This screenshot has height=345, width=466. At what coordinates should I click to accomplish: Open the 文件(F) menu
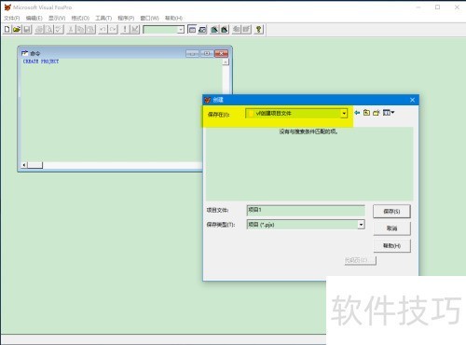[x=12, y=18]
